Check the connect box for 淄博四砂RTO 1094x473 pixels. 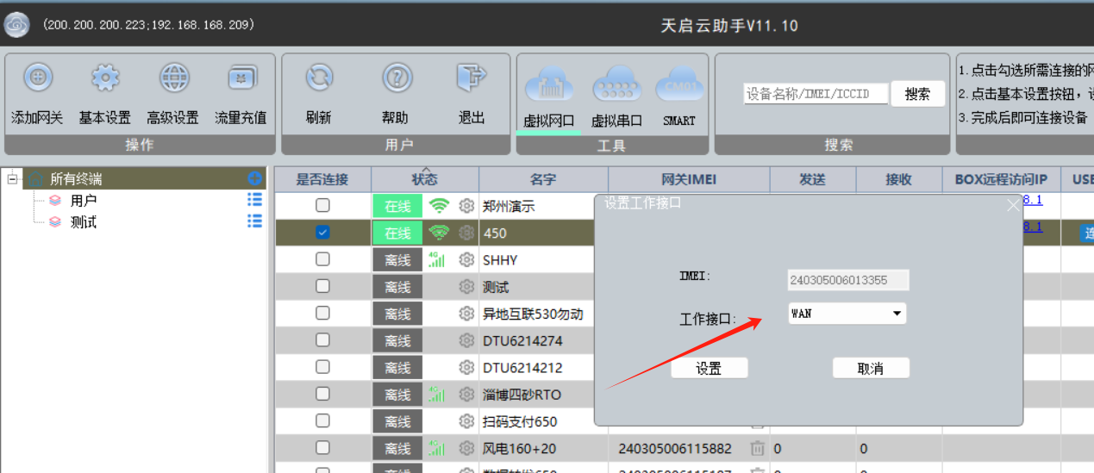coord(322,394)
